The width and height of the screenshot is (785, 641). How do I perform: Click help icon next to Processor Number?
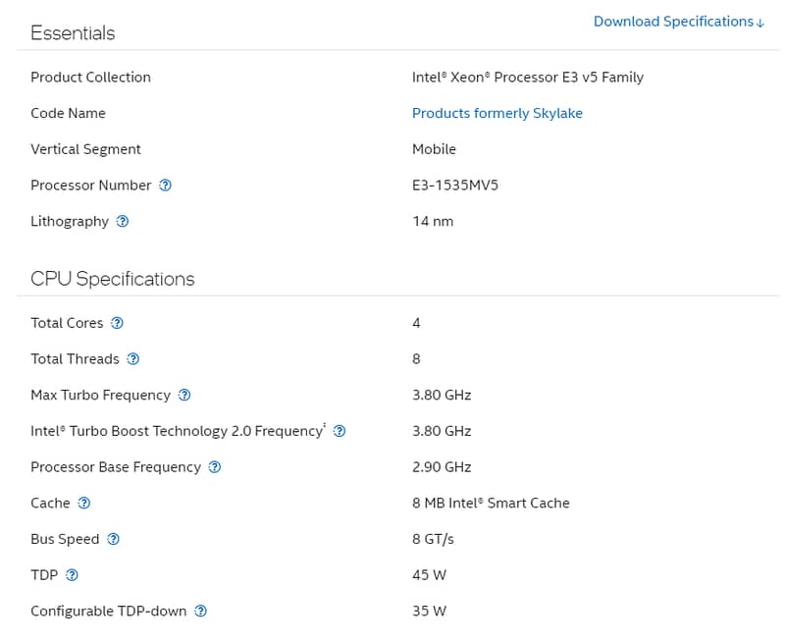[165, 186]
